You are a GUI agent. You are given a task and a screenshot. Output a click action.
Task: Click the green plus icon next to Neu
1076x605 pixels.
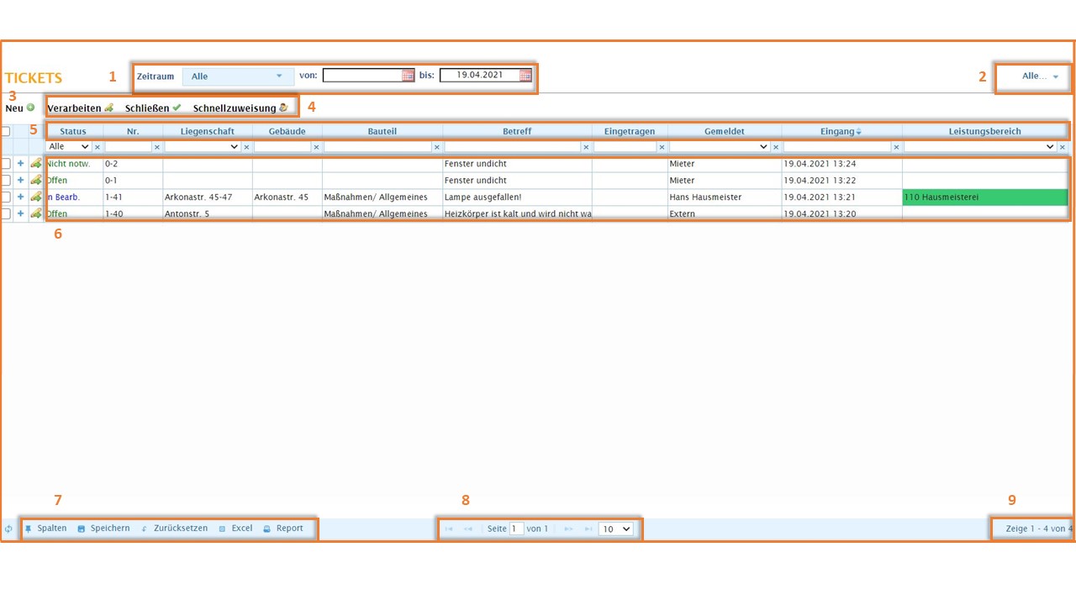pyautogui.click(x=30, y=108)
